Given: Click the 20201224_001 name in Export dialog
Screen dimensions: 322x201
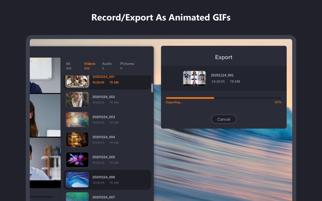Looking at the screenshot, I should click(222, 75).
